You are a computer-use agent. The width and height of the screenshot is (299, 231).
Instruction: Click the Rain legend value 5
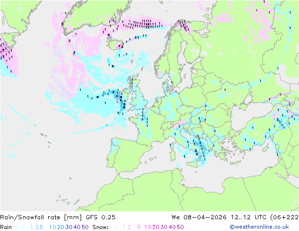coord(41,227)
